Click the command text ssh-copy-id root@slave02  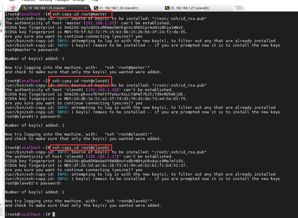[81, 147]
